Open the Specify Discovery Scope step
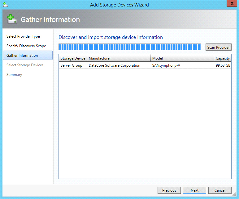The height and width of the screenshot is (199, 239). 26,46
